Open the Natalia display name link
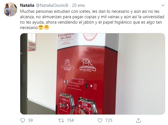The height and width of the screenshot is (125, 168). tap(27, 5)
